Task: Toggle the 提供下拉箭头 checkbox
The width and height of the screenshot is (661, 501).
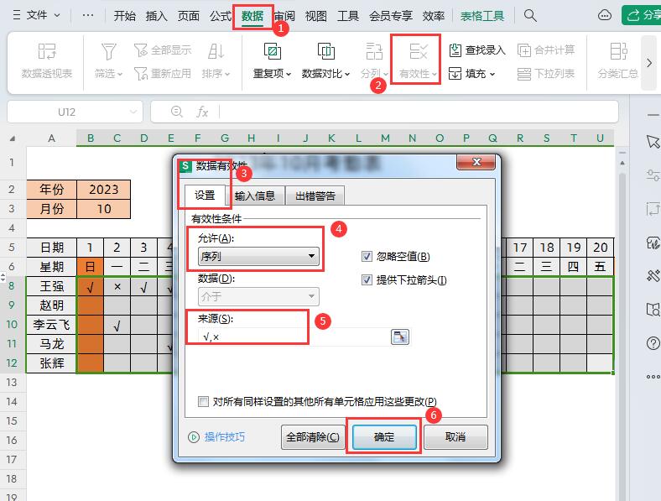Action: click(367, 279)
